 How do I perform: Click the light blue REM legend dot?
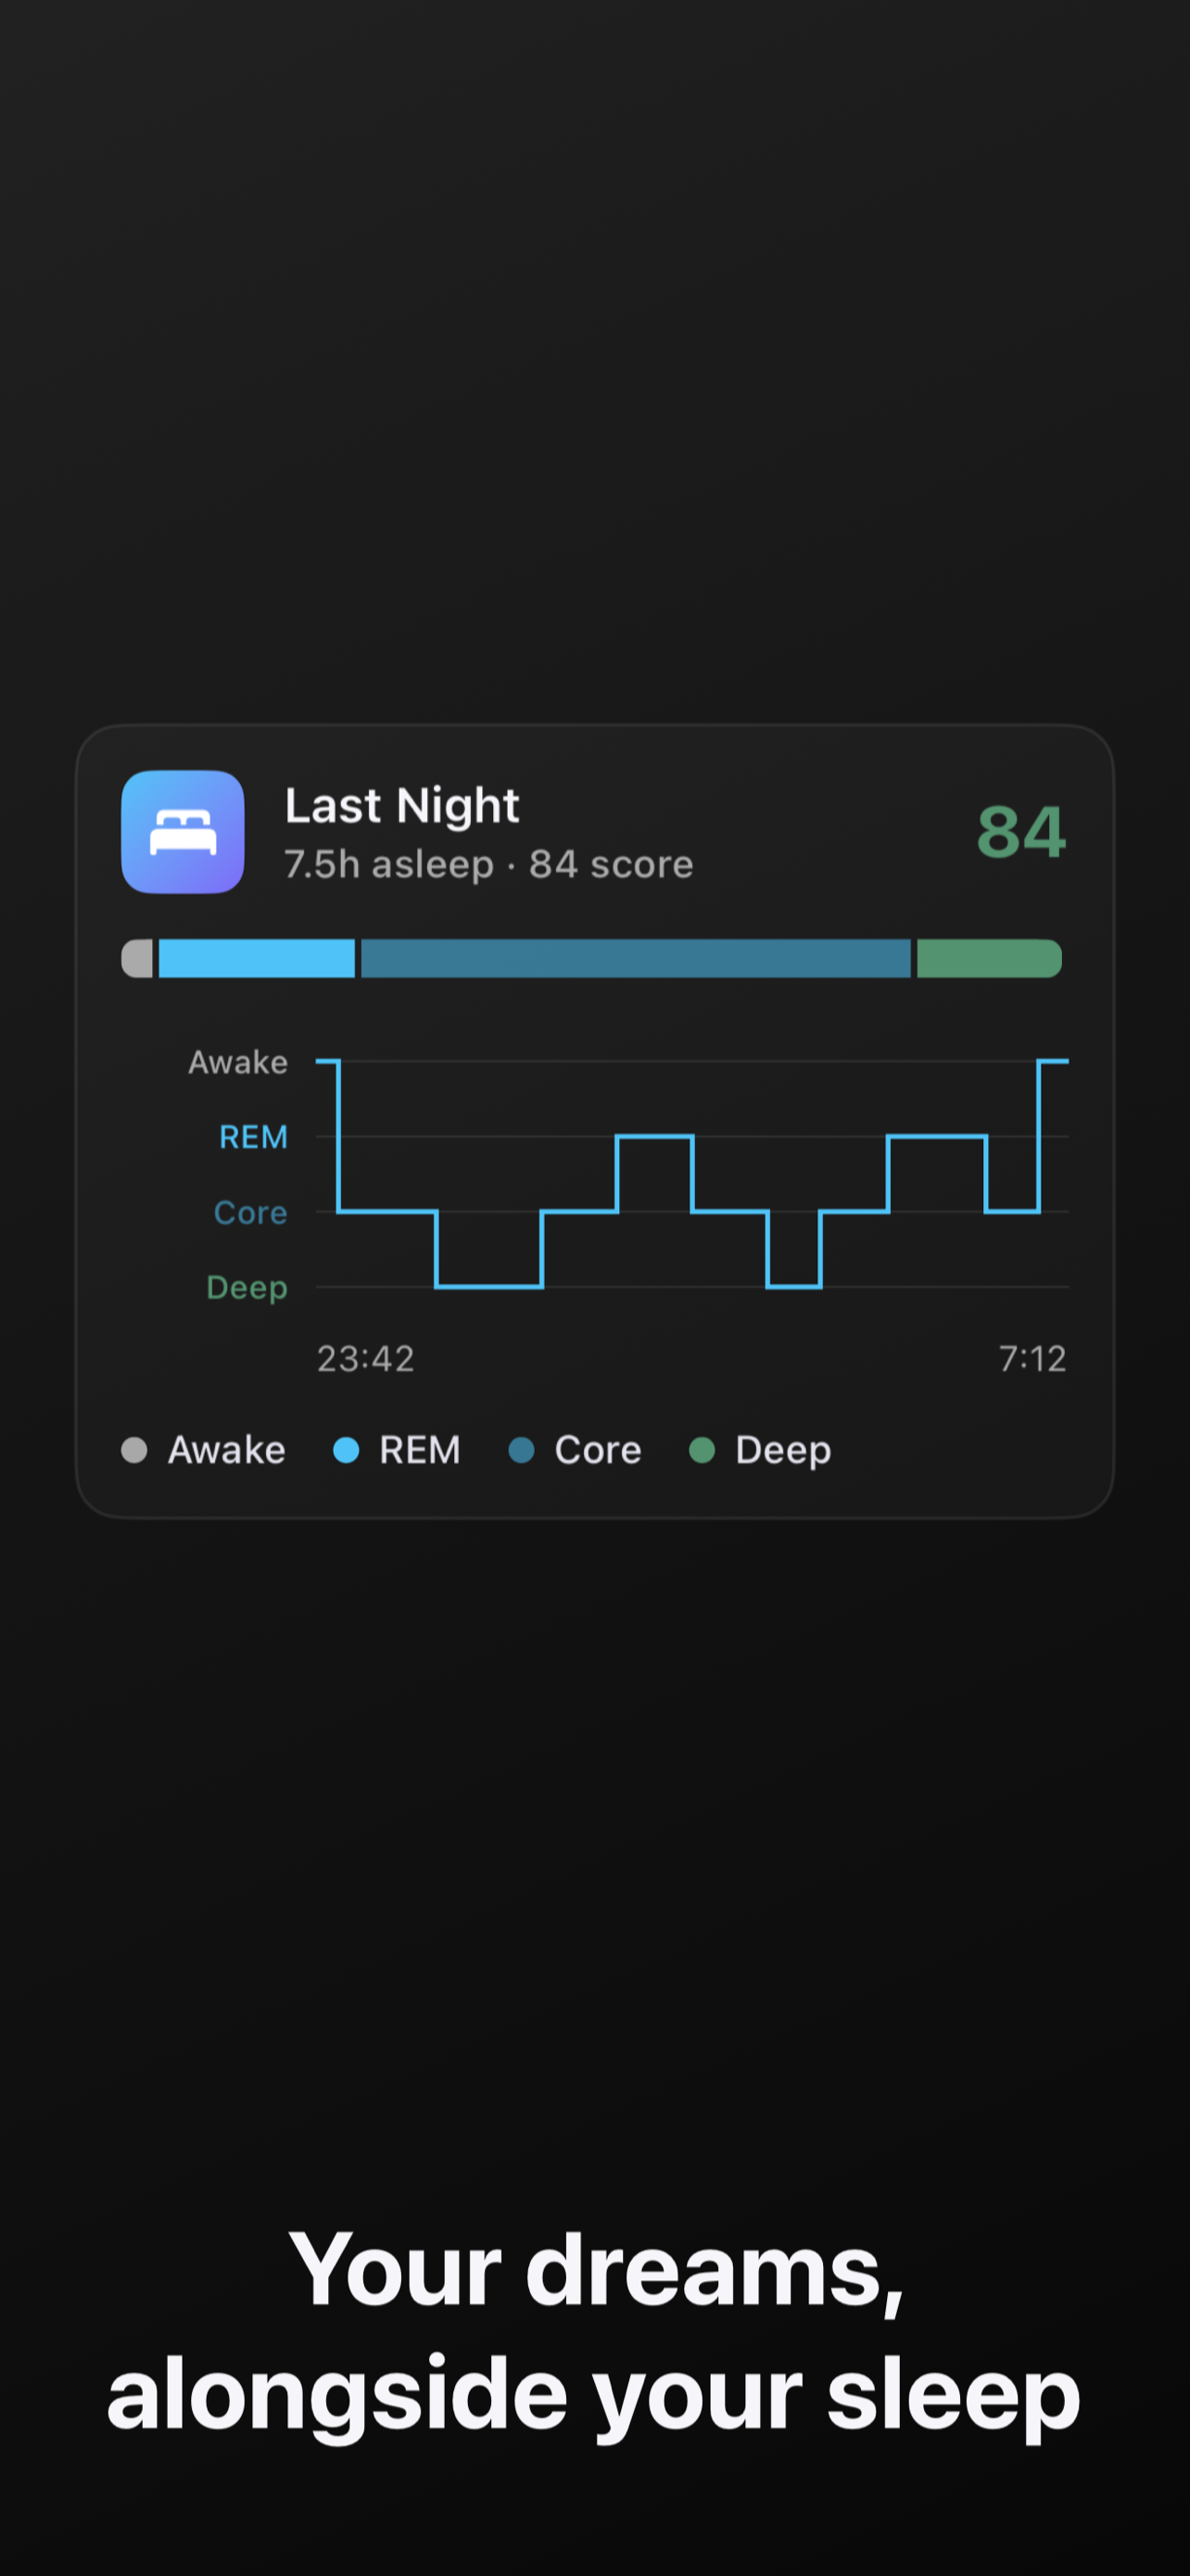346,1450
